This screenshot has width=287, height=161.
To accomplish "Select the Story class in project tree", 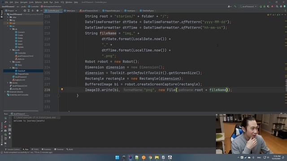I will [x=18, y=65].
